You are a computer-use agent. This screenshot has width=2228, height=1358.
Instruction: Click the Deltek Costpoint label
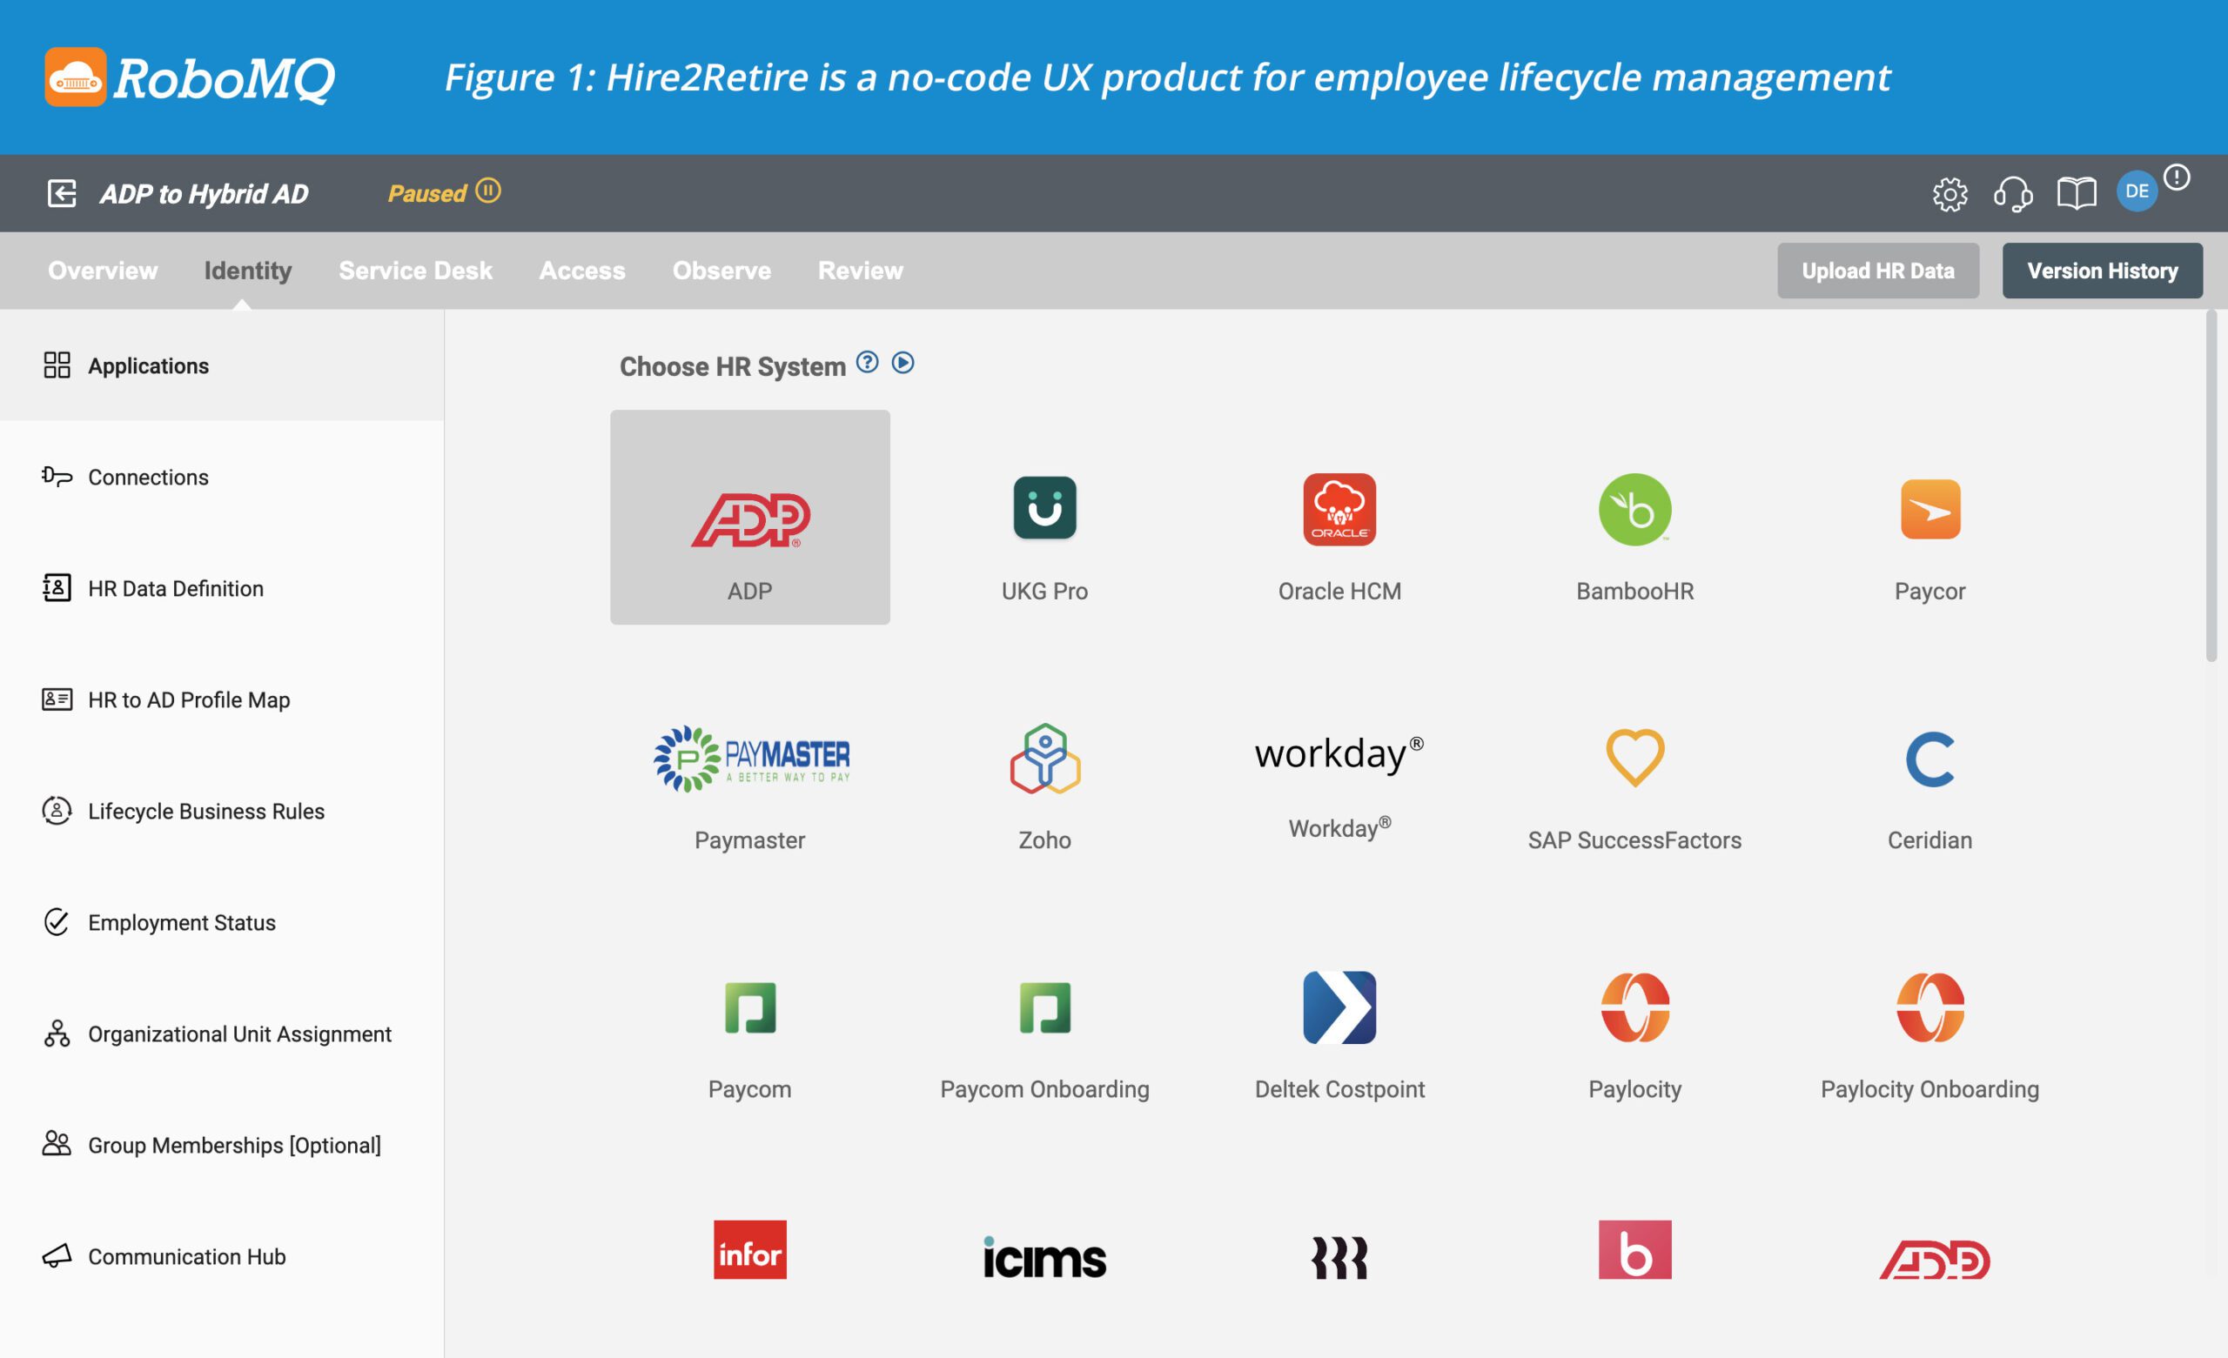tap(1339, 1088)
